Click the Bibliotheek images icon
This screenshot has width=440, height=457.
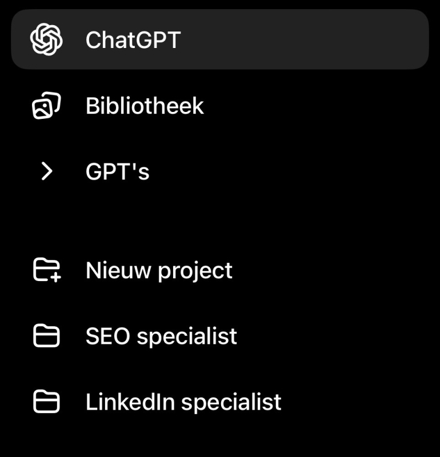pyautogui.click(x=46, y=106)
